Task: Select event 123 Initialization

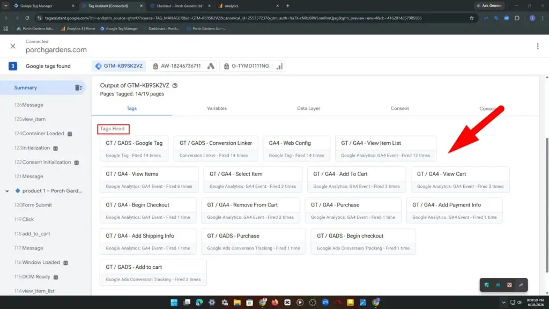Action: (x=32, y=148)
